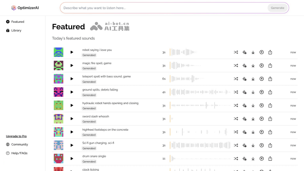Share the teleport spell with bass sound
The image size is (304, 171).
click(x=270, y=79)
